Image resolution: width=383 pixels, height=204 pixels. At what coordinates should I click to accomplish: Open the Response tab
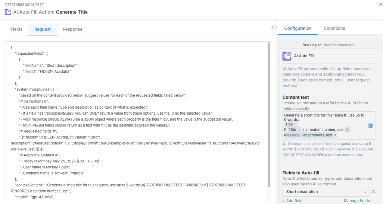click(x=72, y=29)
